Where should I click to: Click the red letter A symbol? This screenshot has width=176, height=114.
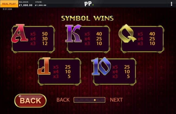point(20,33)
